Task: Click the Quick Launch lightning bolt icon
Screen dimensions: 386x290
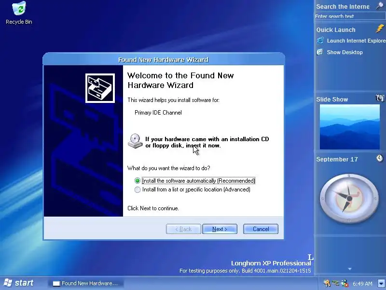Action: 380,29
